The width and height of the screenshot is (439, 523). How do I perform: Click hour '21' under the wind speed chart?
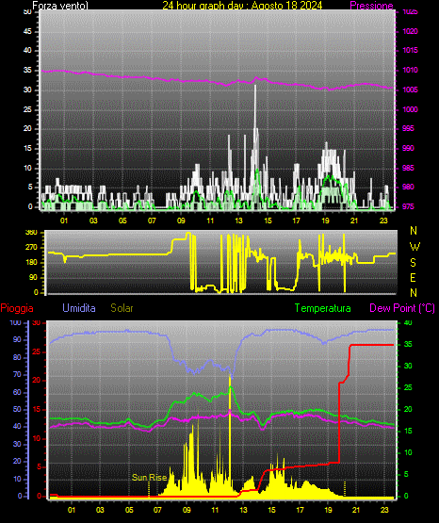(354, 221)
